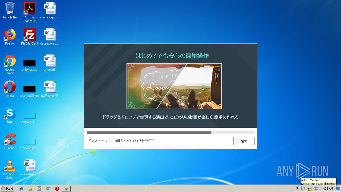Open the Windows Start menu
This screenshot has width=341, height=192.
[7, 189]
